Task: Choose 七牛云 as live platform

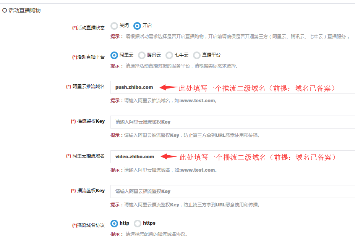Action: pyautogui.click(x=169, y=55)
